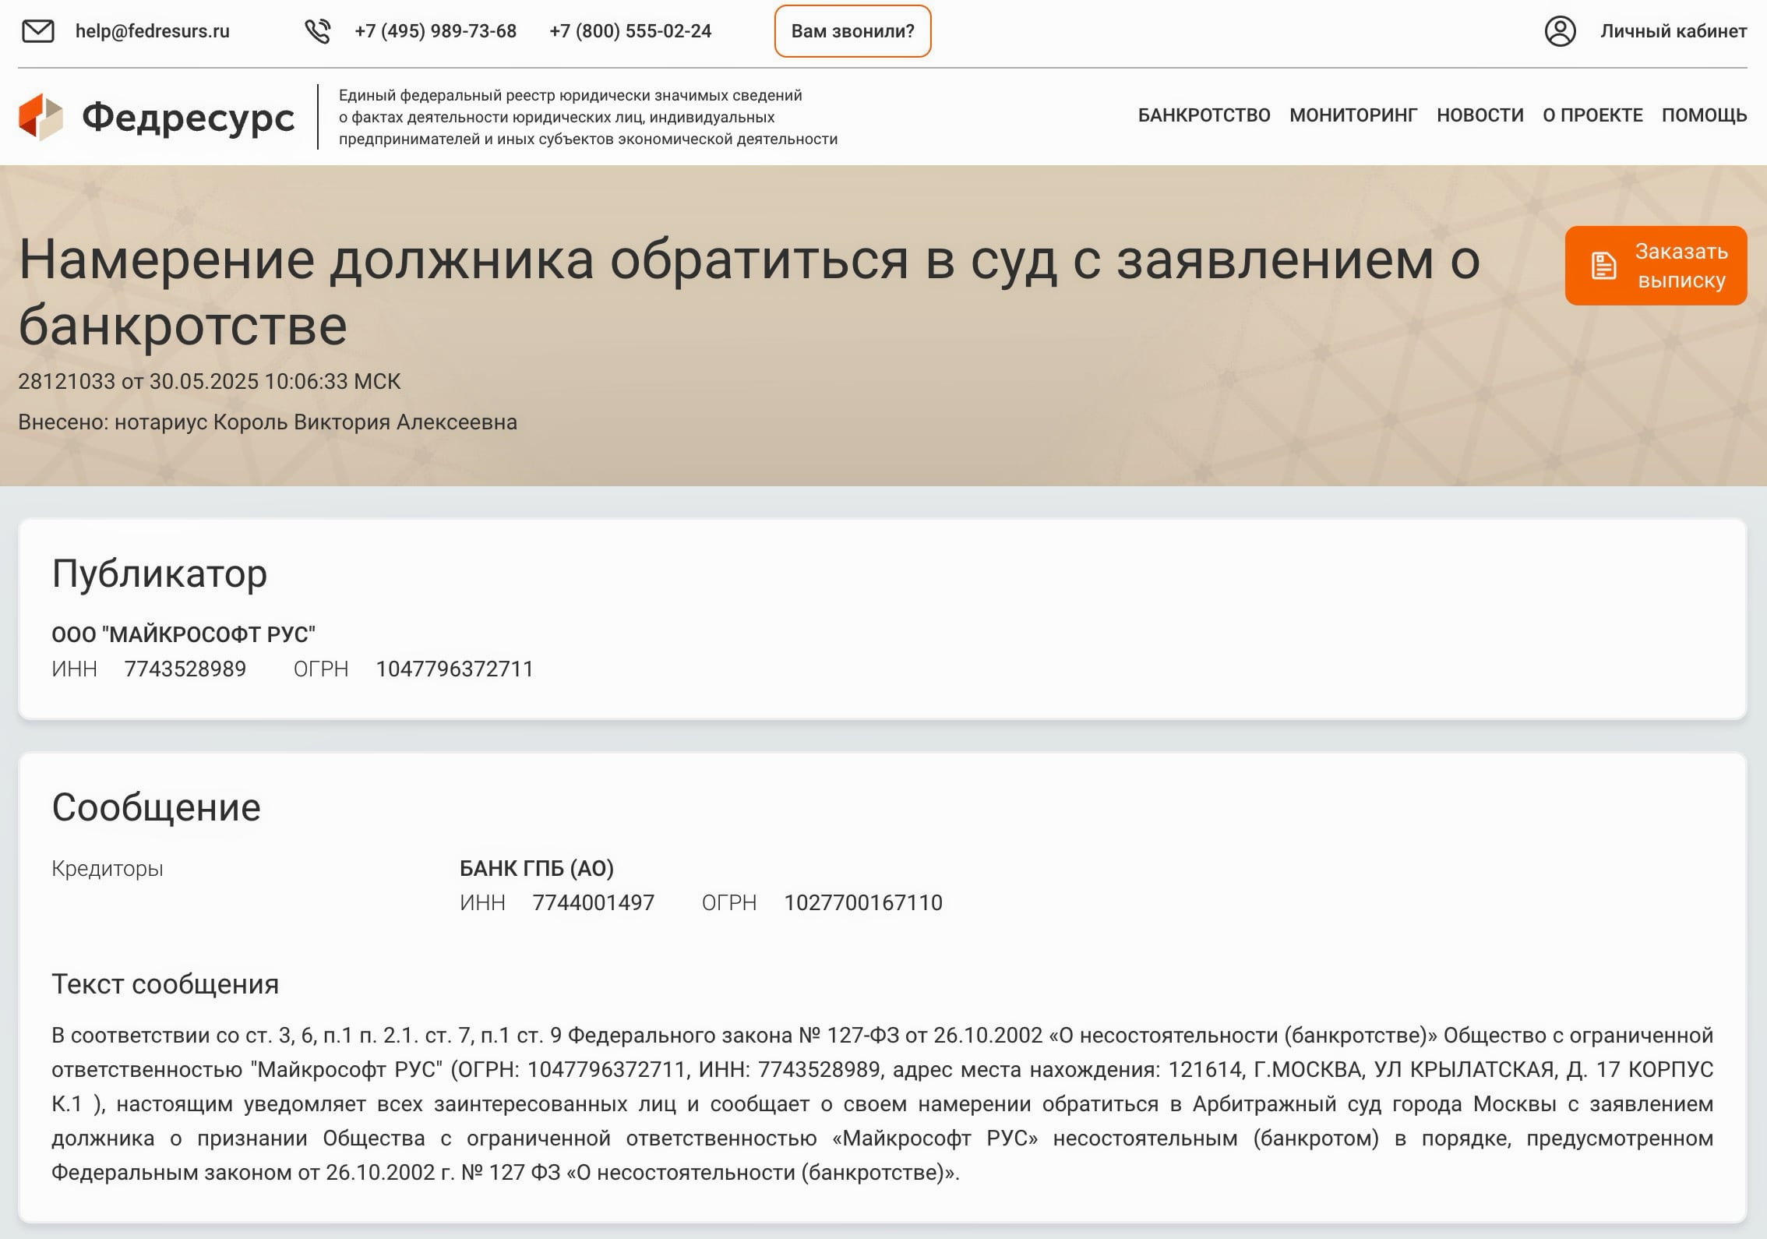Click the user profile avatar icon

tap(1560, 31)
